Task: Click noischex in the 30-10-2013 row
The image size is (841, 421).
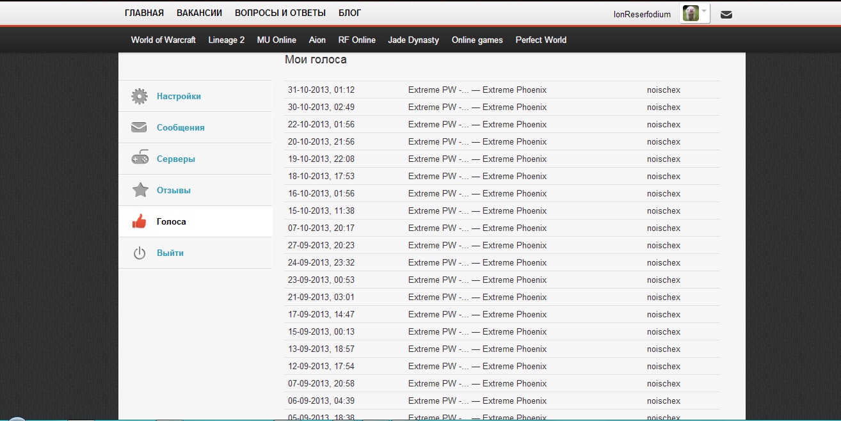Action: (664, 107)
